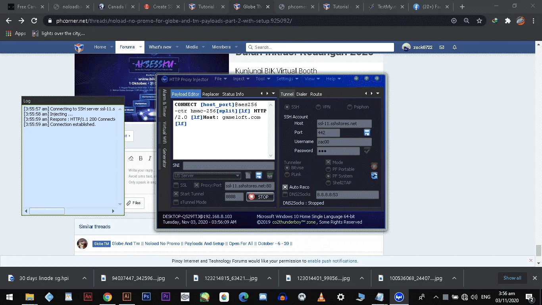The height and width of the screenshot is (305, 542).
Task: Click the phcorner site logo in navbar
Action: pos(79,47)
